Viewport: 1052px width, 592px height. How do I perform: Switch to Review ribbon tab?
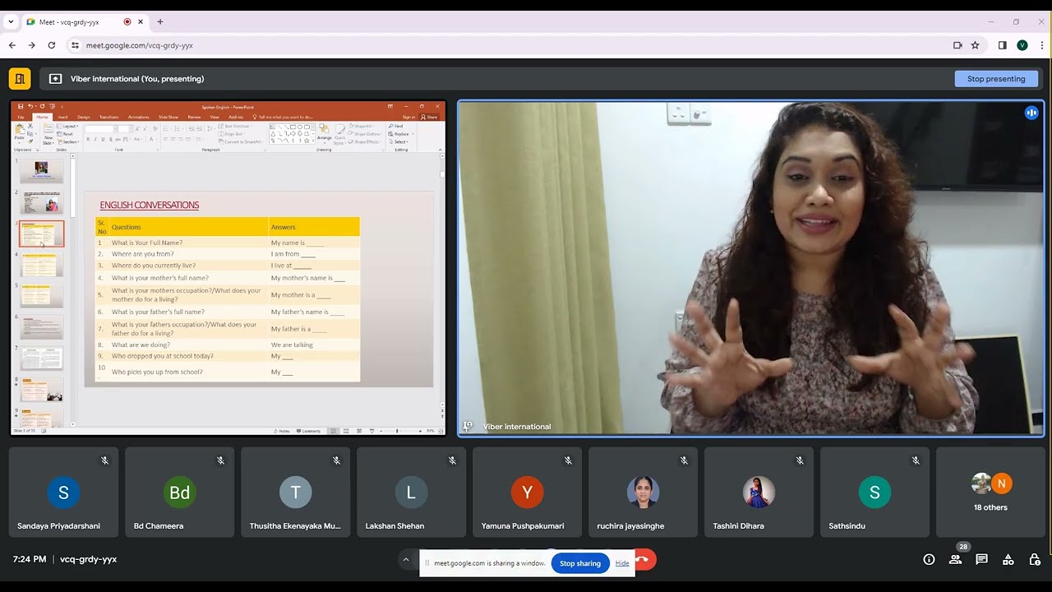point(194,117)
